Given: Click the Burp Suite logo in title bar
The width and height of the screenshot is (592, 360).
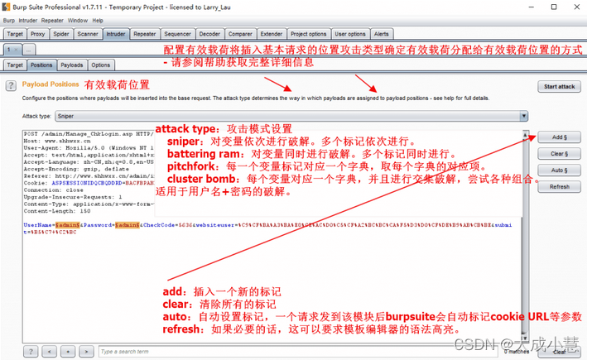Looking at the screenshot, I should coord(6,7).
